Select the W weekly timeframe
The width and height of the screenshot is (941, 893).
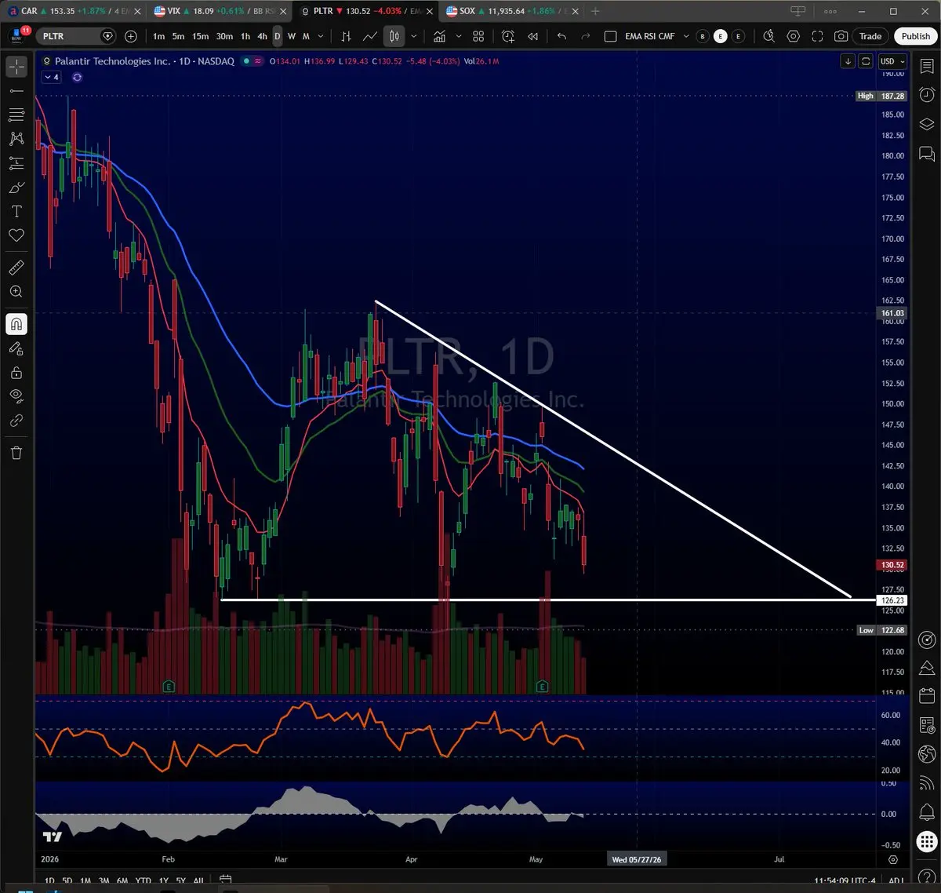click(292, 36)
